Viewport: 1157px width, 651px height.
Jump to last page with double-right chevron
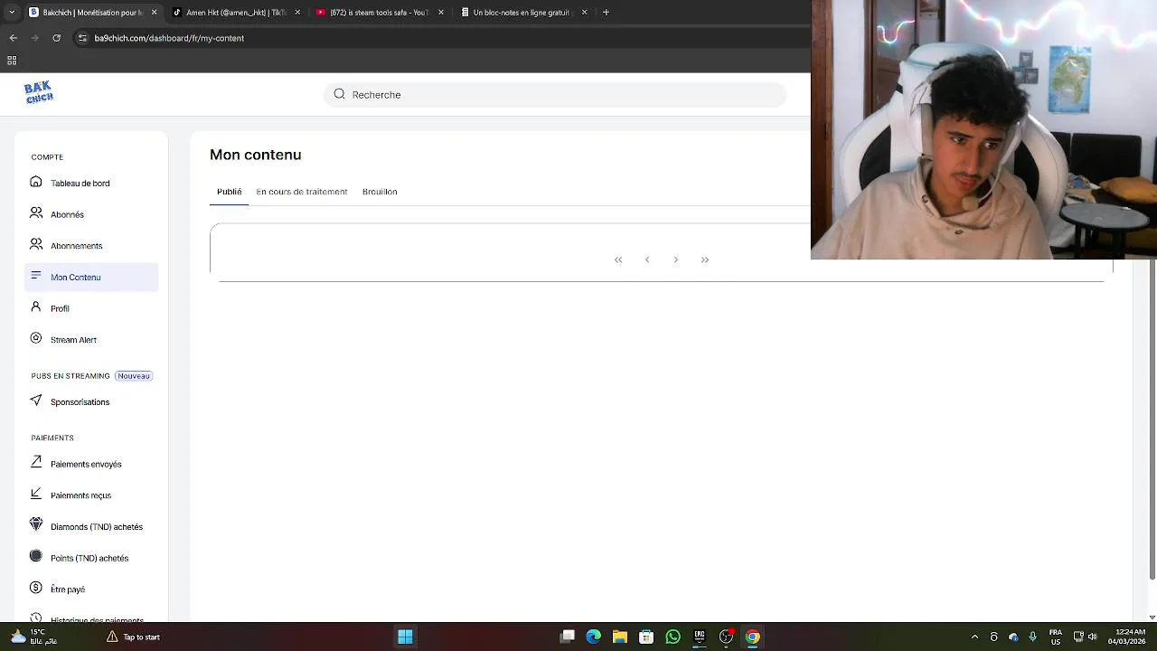[705, 259]
